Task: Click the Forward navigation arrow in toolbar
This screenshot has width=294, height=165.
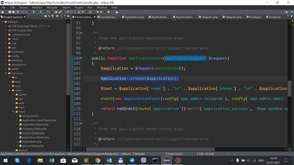Action: pyautogui.click(x=108, y=12)
